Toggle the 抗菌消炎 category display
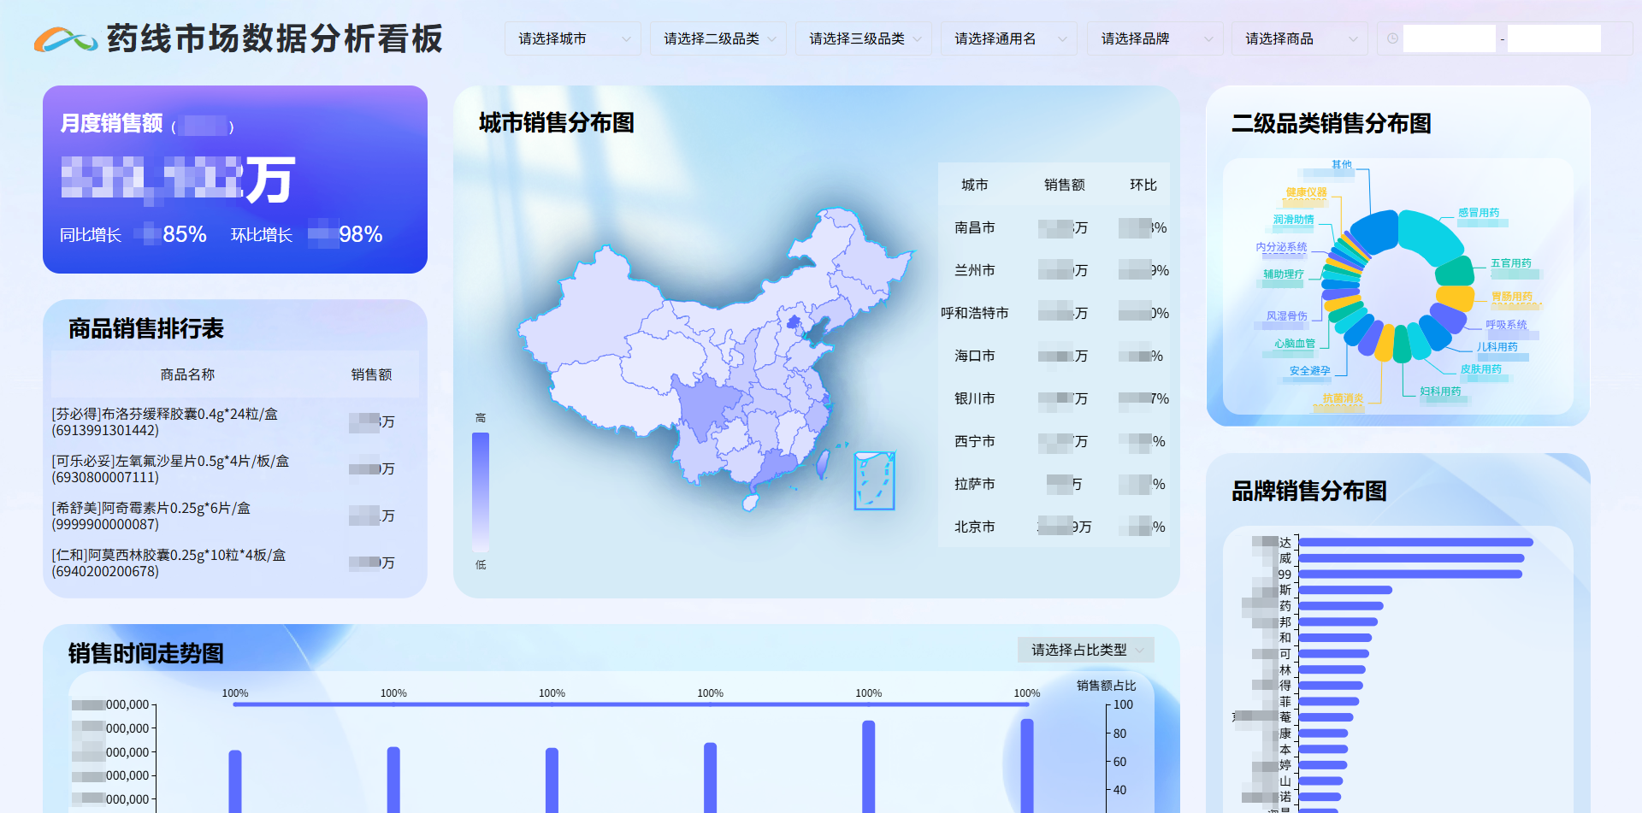 tap(1344, 397)
